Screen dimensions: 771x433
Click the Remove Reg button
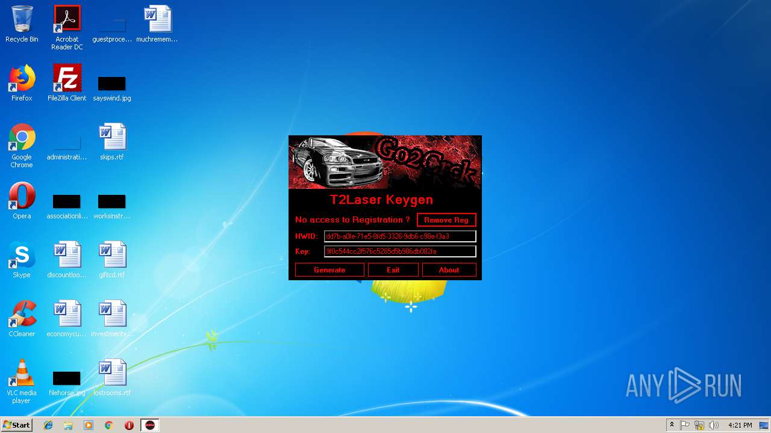tap(446, 220)
